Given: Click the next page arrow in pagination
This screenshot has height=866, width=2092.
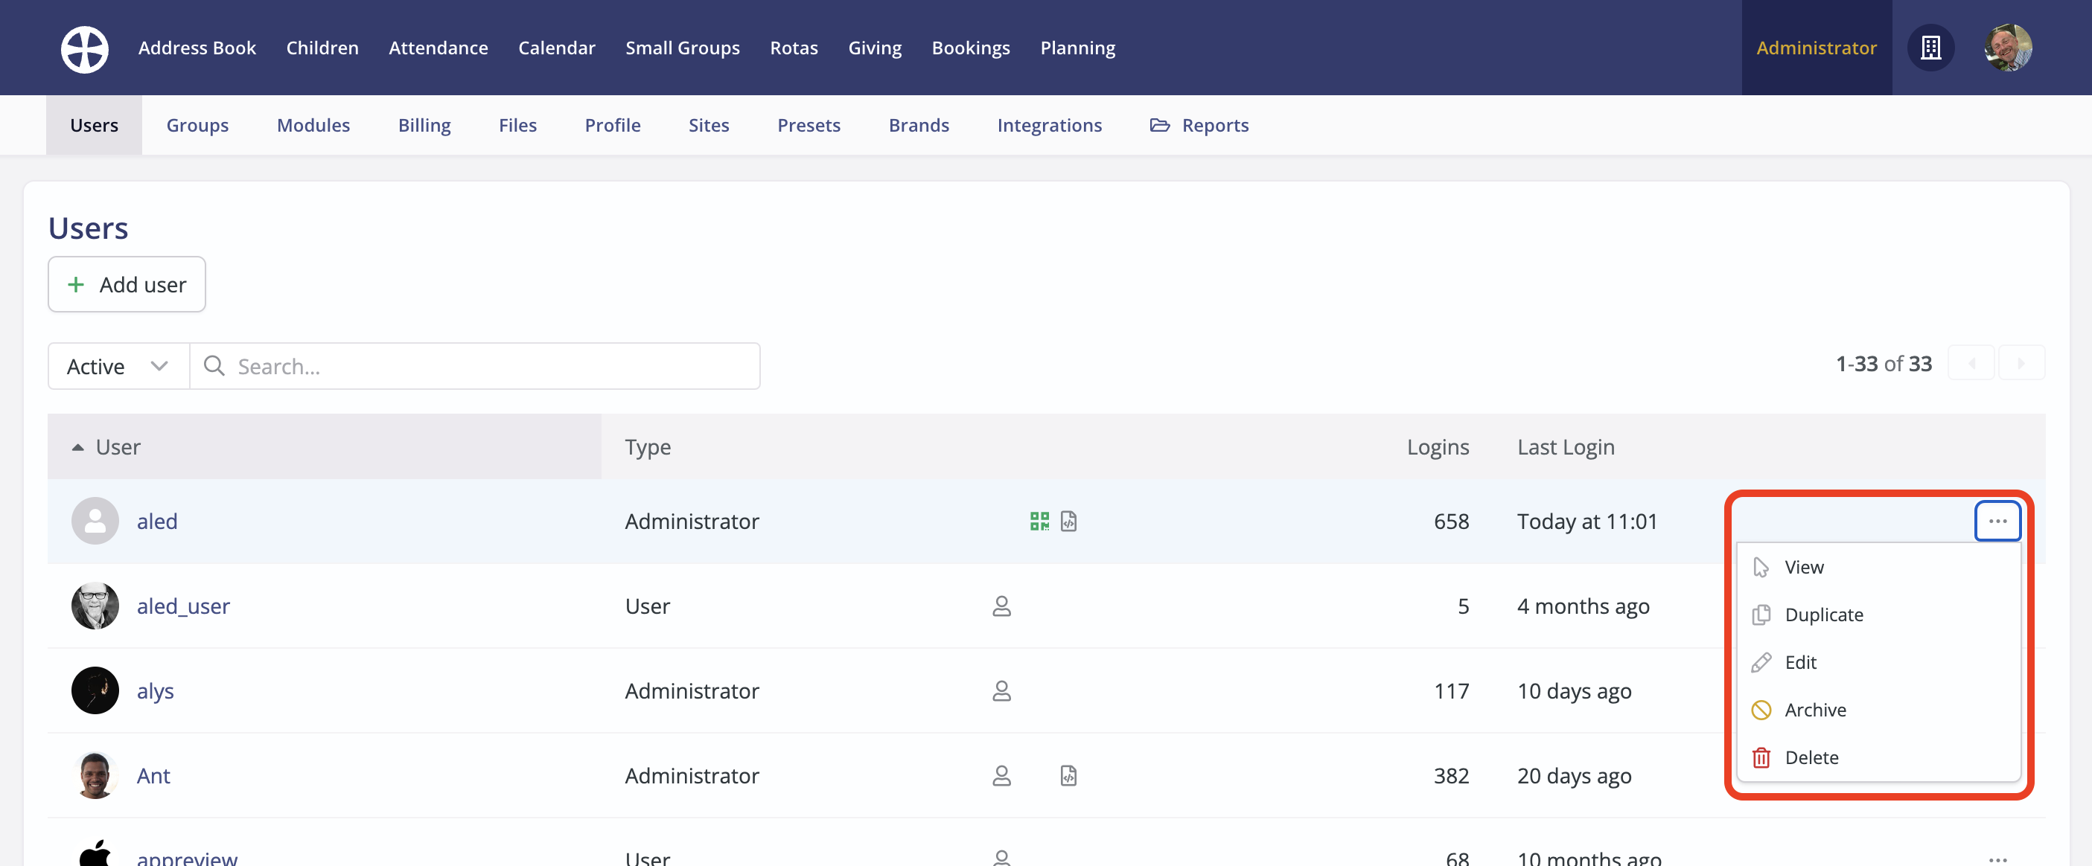Looking at the screenshot, I should click(x=2022, y=363).
